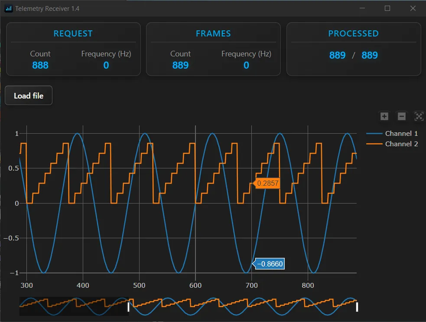
Task: Toggle Channel 1 trace in the legend
Action: click(392, 134)
